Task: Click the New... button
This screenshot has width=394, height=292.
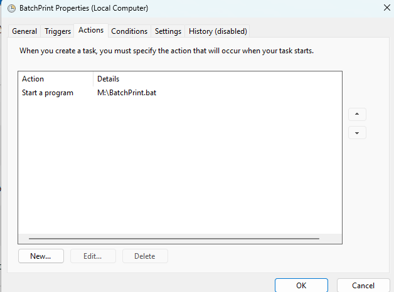Action: tap(41, 256)
